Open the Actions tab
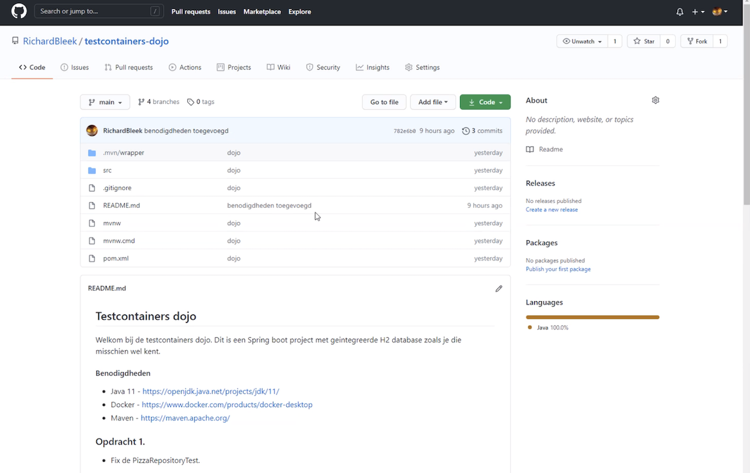 point(185,67)
